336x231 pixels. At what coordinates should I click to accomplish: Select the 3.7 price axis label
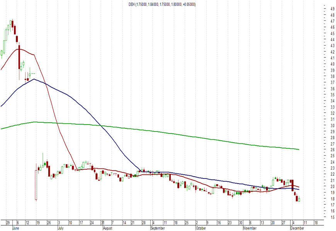coord(333,83)
